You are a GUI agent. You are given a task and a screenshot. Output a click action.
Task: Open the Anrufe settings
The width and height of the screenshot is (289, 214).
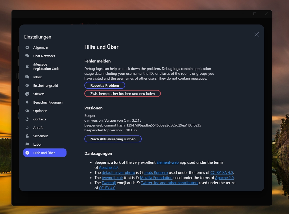coord(45,128)
